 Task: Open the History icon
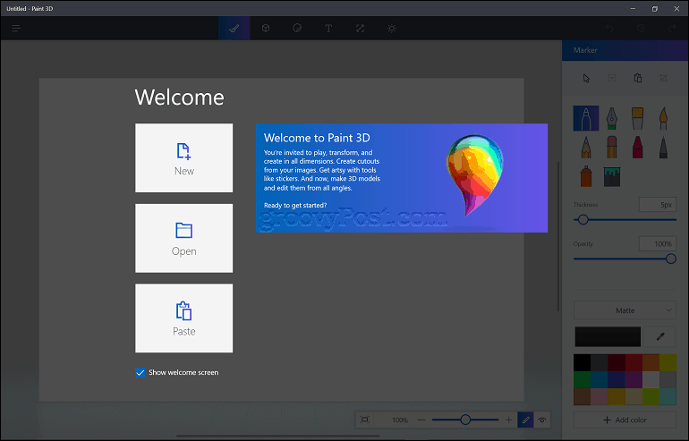[641, 29]
